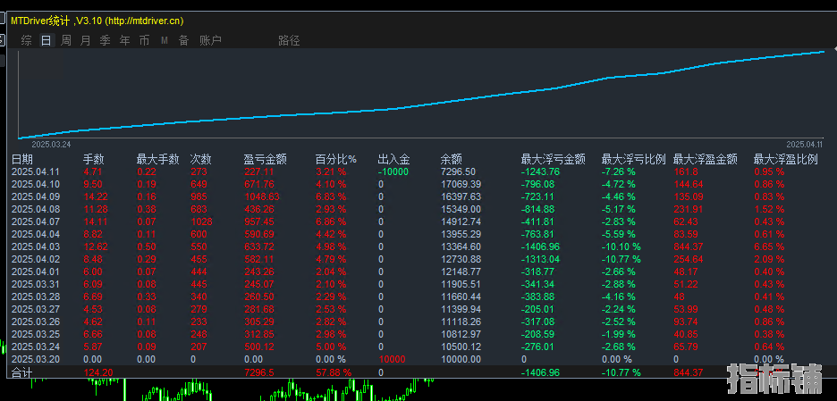Click the 最大浮亏金额 column header
The width and height of the screenshot is (837, 401).
(553, 159)
